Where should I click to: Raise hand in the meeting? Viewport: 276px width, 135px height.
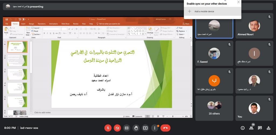coord(136,128)
